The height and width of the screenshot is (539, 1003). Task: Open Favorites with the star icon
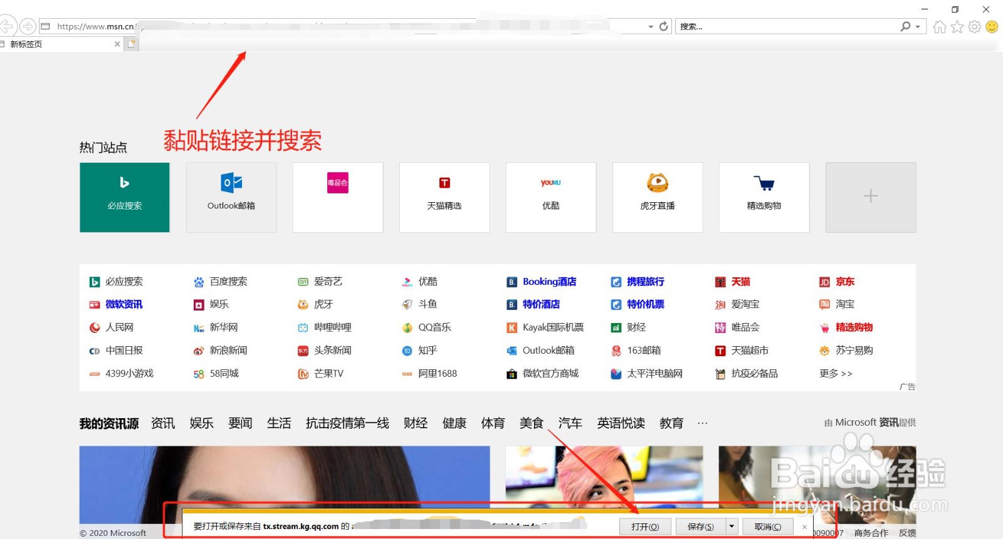(x=957, y=26)
